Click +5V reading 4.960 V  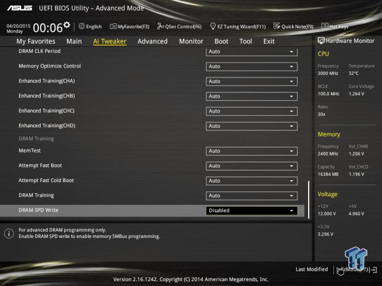click(356, 213)
